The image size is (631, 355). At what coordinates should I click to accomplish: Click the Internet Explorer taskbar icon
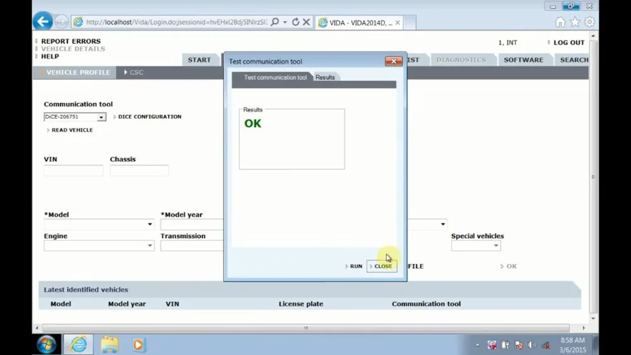78,344
